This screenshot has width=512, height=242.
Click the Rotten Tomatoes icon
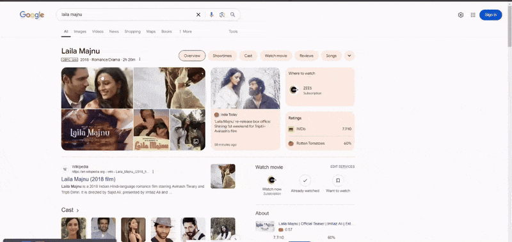coord(291,143)
